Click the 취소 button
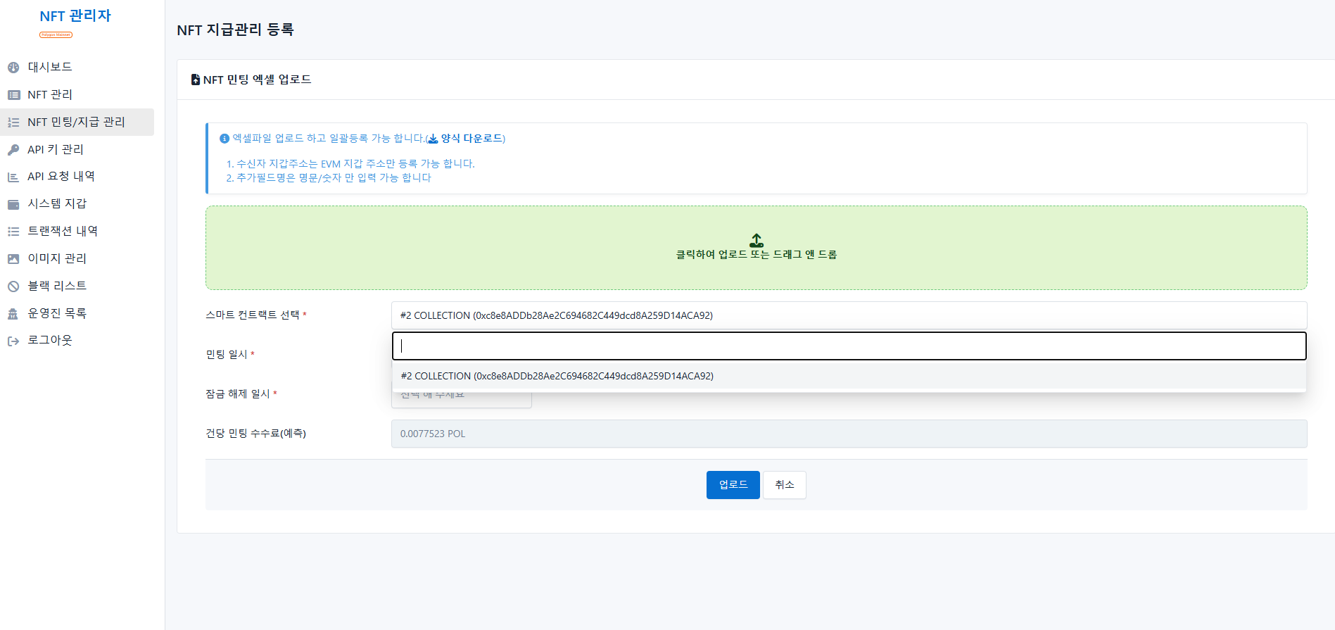 click(784, 485)
